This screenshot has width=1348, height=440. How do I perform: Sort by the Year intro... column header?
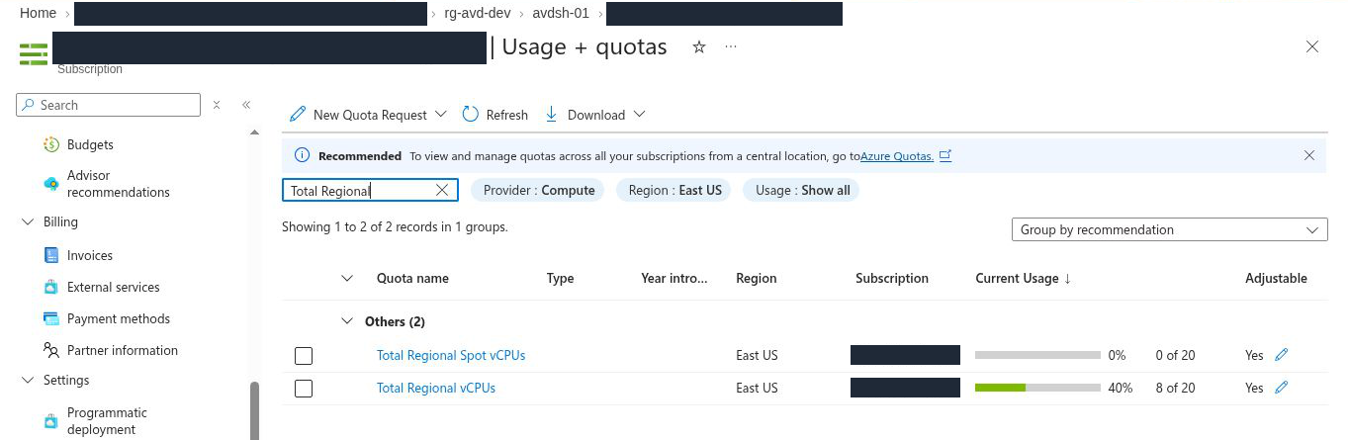click(674, 279)
